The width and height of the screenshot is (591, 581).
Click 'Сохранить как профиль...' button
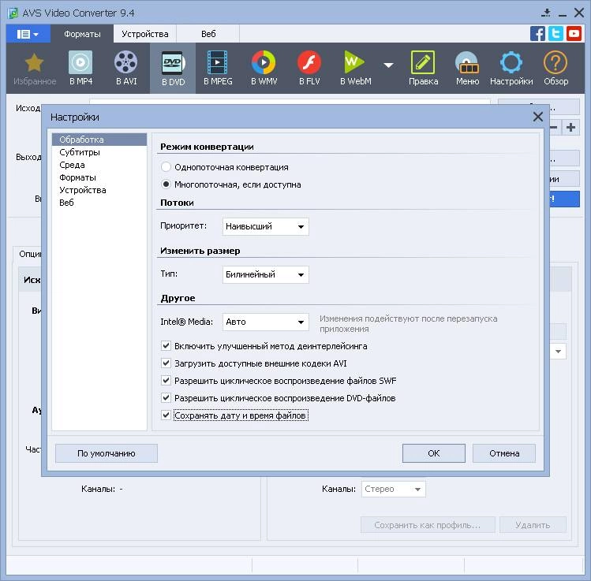pos(428,525)
